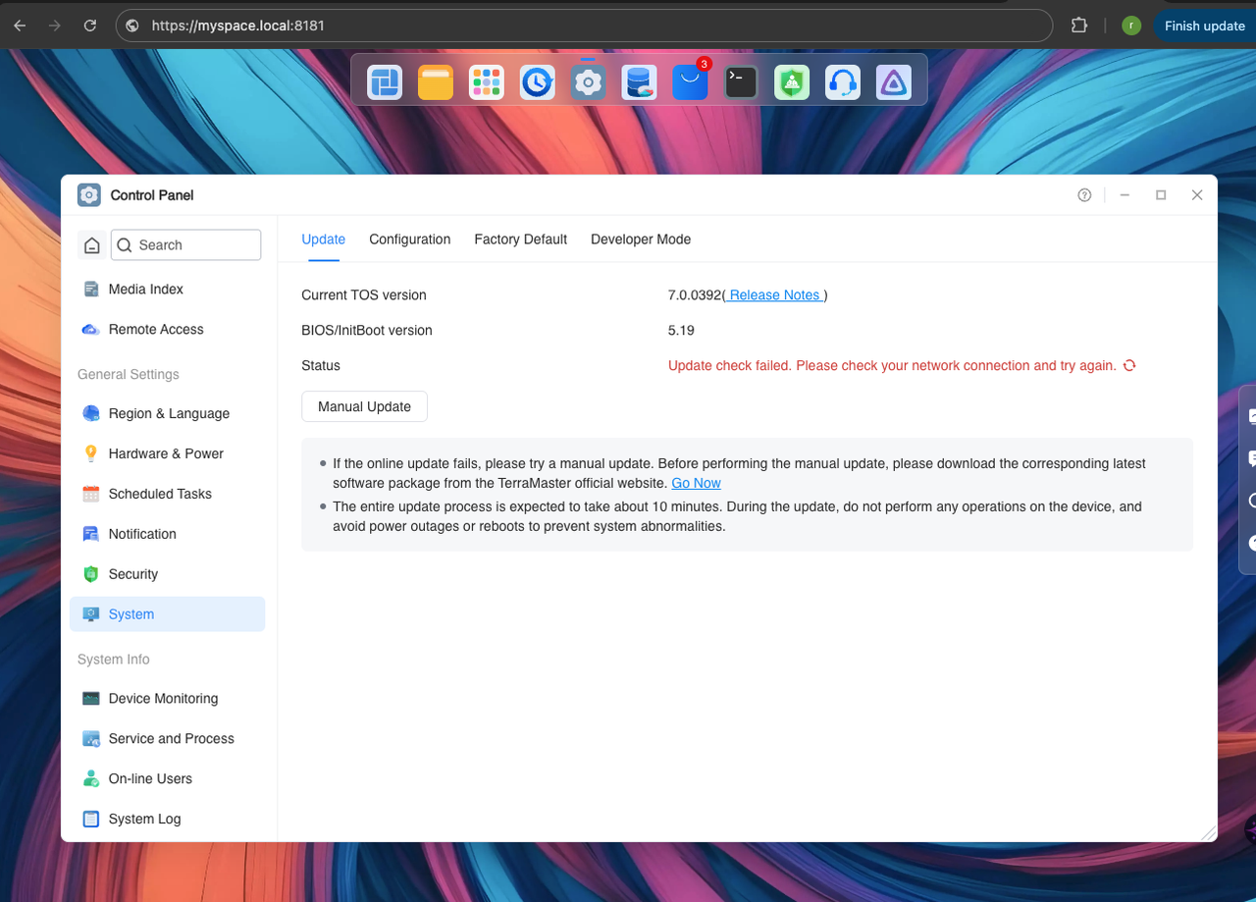The height and width of the screenshot is (902, 1256).
Task: Launch the Terminal dock icon
Action: (x=741, y=82)
